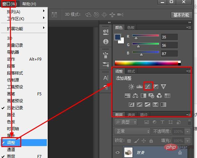Open the 类型 layer filter dropdown
The height and width of the screenshot is (158, 197).
(x=126, y=122)
